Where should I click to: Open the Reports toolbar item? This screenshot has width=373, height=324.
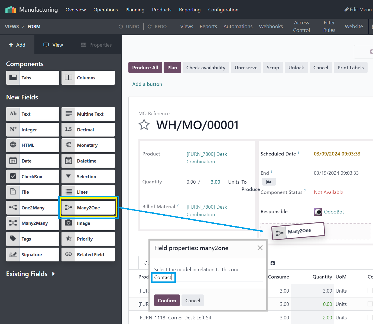pyautogui.click(x=208, y=27)
